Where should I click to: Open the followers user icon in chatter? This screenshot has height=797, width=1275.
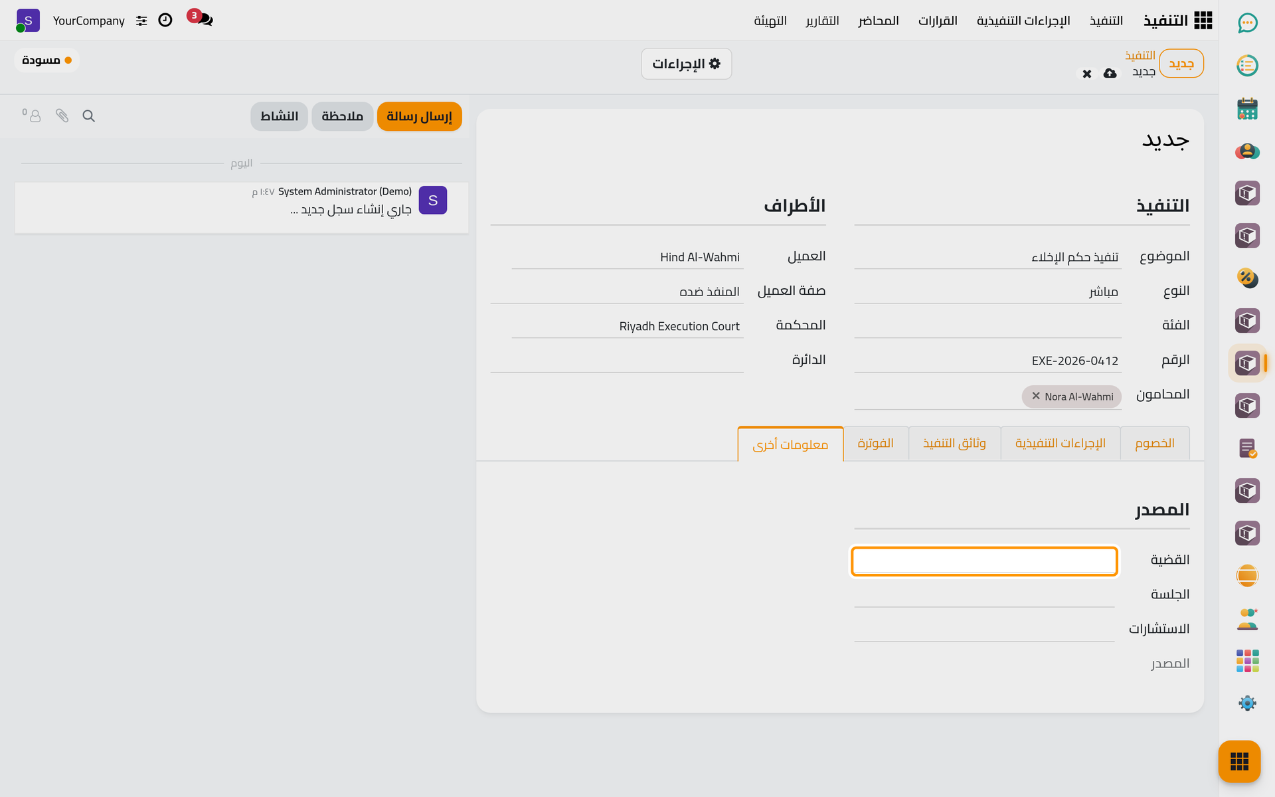32,116
